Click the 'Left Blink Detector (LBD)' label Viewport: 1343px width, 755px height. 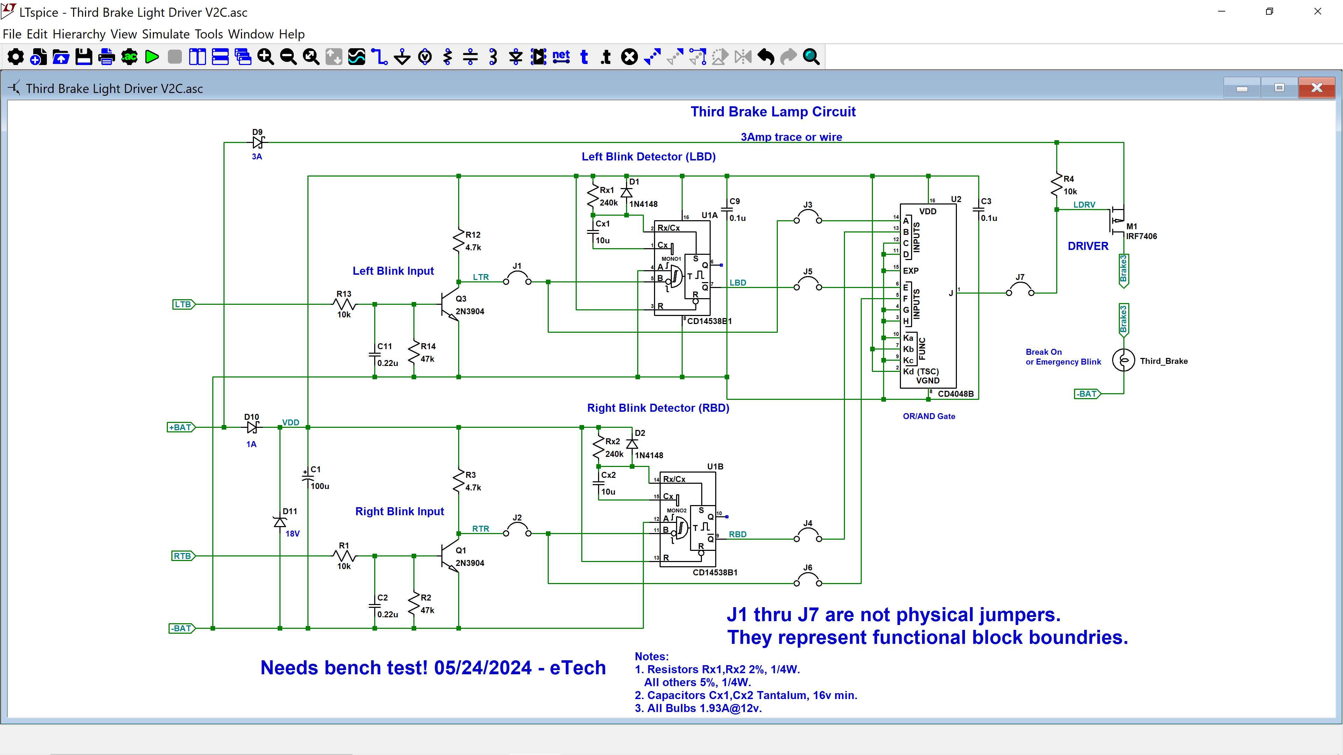pyautogui.click(x=648, y=156)
